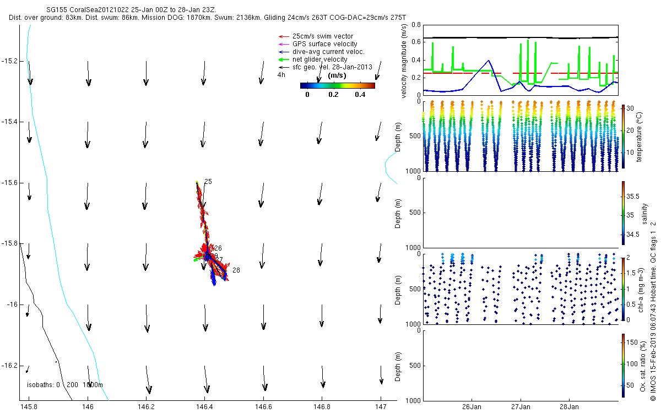Click the 'Ox. sat. ratio (%)' colorbar label

[644, 365]
